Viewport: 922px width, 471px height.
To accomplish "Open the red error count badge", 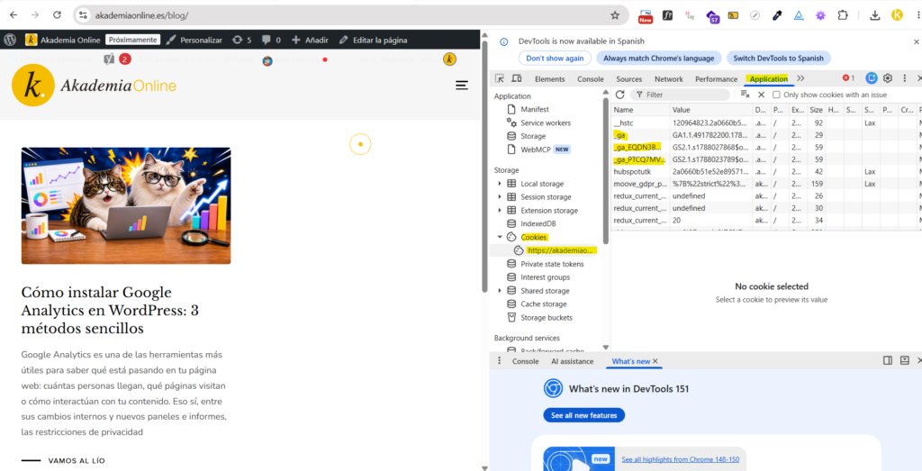I will (848, 78).
